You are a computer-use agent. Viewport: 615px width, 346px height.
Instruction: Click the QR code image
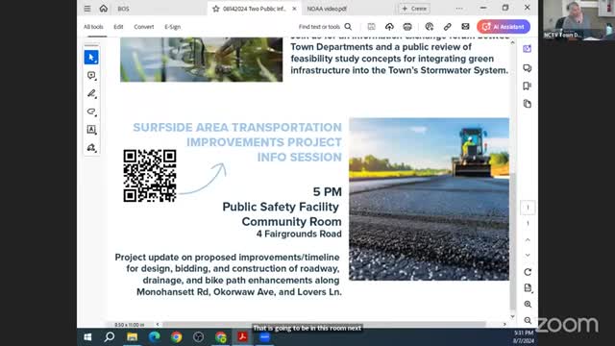(150, 176)
